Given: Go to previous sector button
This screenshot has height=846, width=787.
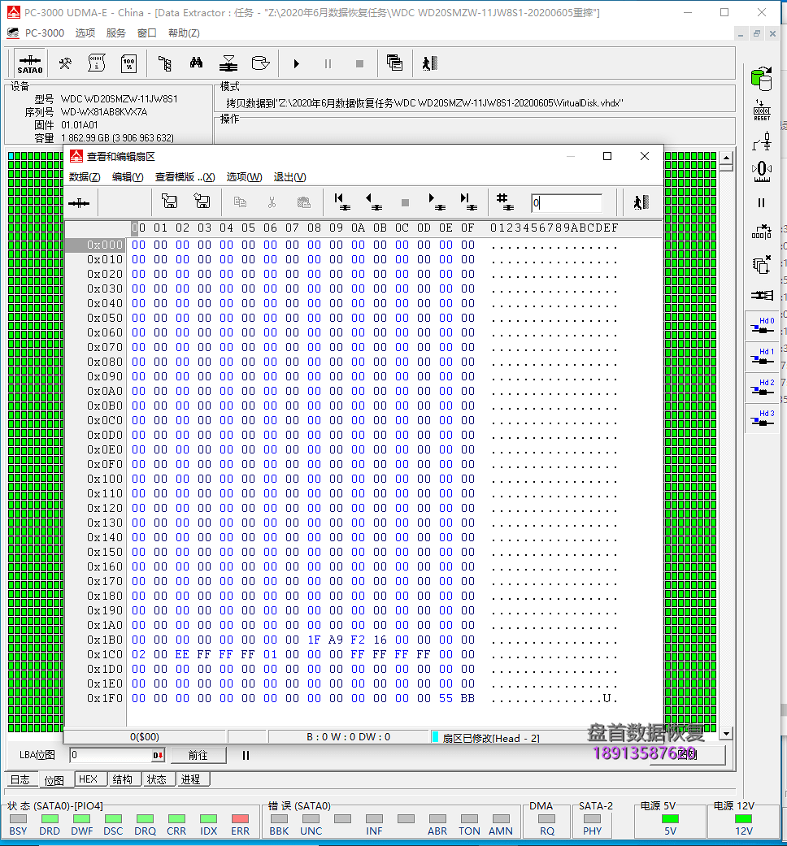Looking at the screenshot, I should point(373,202).
